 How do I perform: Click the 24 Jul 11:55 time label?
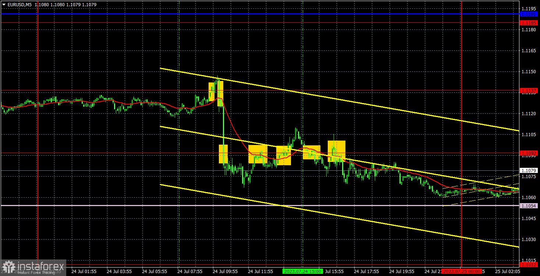click(x=260, y=271)
